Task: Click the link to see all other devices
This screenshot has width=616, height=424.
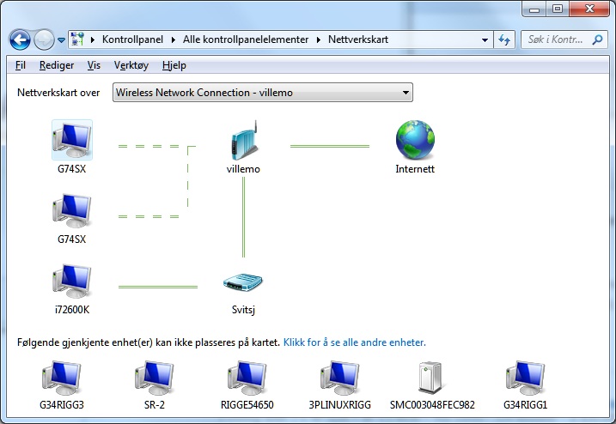Action: [354, 342]
